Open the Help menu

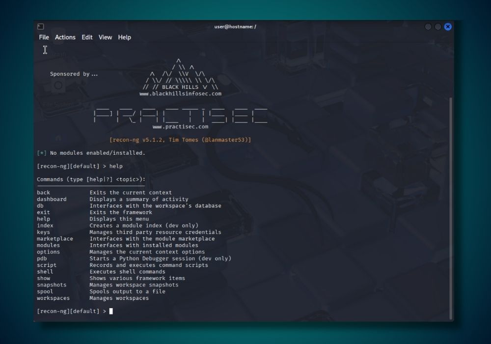(x=124, y=37)
